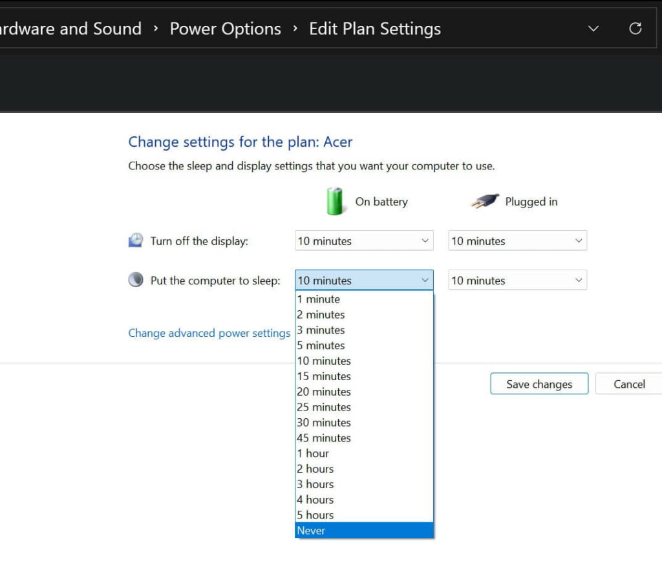Click the clock icon beside Turn off the display
Image resolution: width=662 pixels, height=567 pixels.
click(x=136, y=239)
